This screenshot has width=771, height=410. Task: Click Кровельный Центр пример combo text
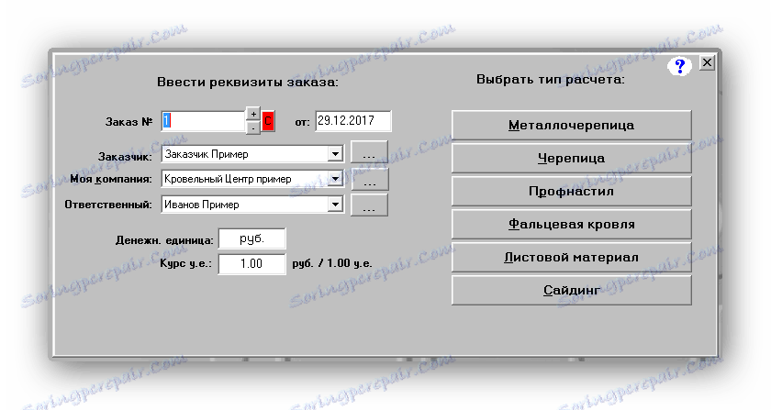pyautogui.click(x=228, y=179)
